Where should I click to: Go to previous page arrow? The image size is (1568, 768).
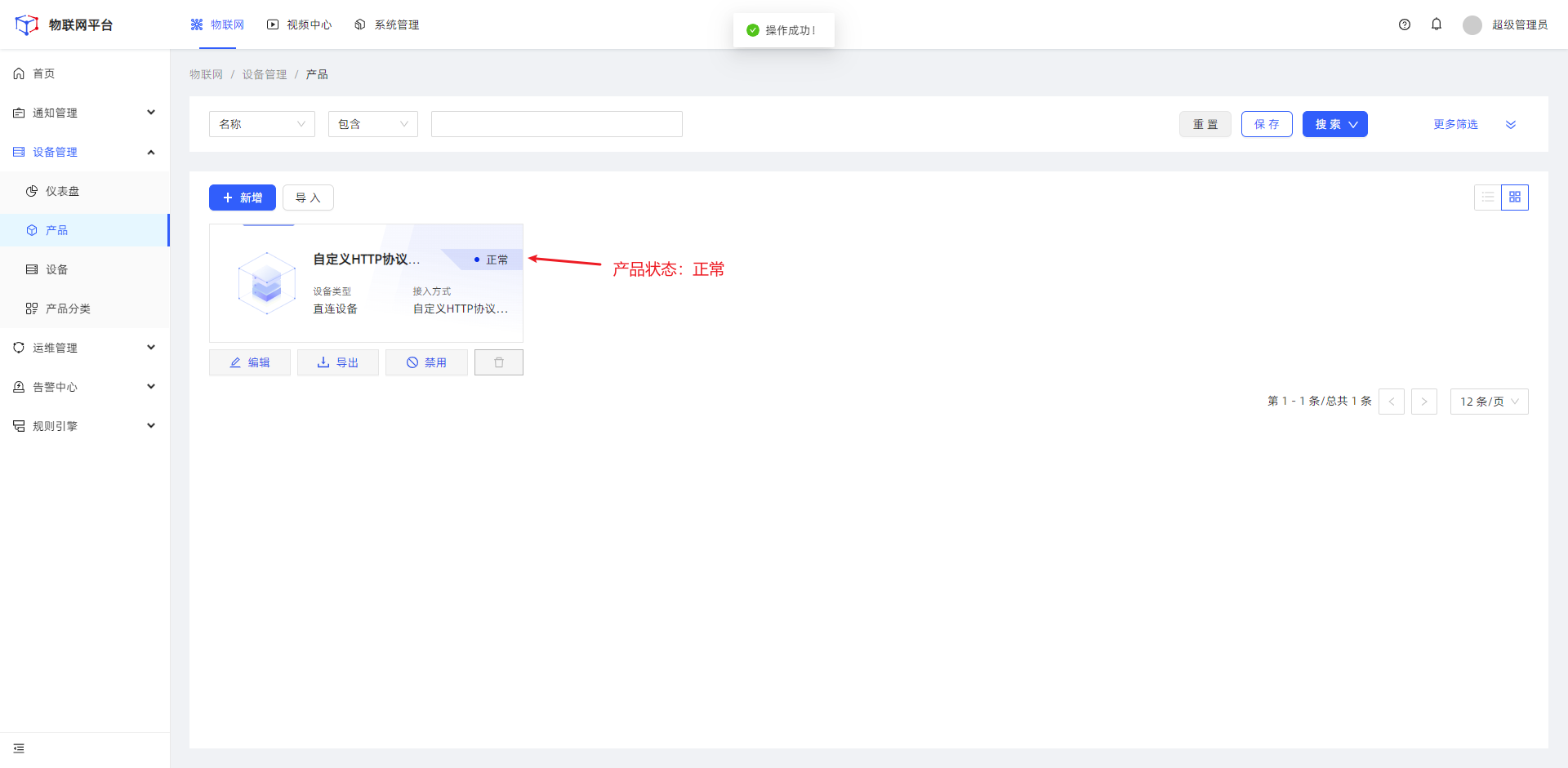(1392, 402)
